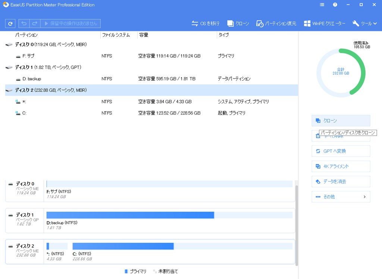Click the 合計 232.88 GB donut chart center
The height and width of the screenshot is (279, 382).
(341, 71)
